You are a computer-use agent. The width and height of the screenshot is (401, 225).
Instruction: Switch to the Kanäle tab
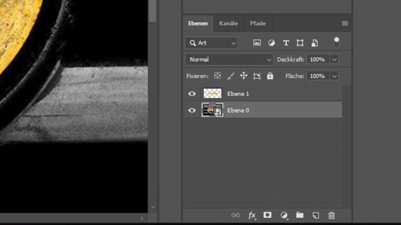228,23
